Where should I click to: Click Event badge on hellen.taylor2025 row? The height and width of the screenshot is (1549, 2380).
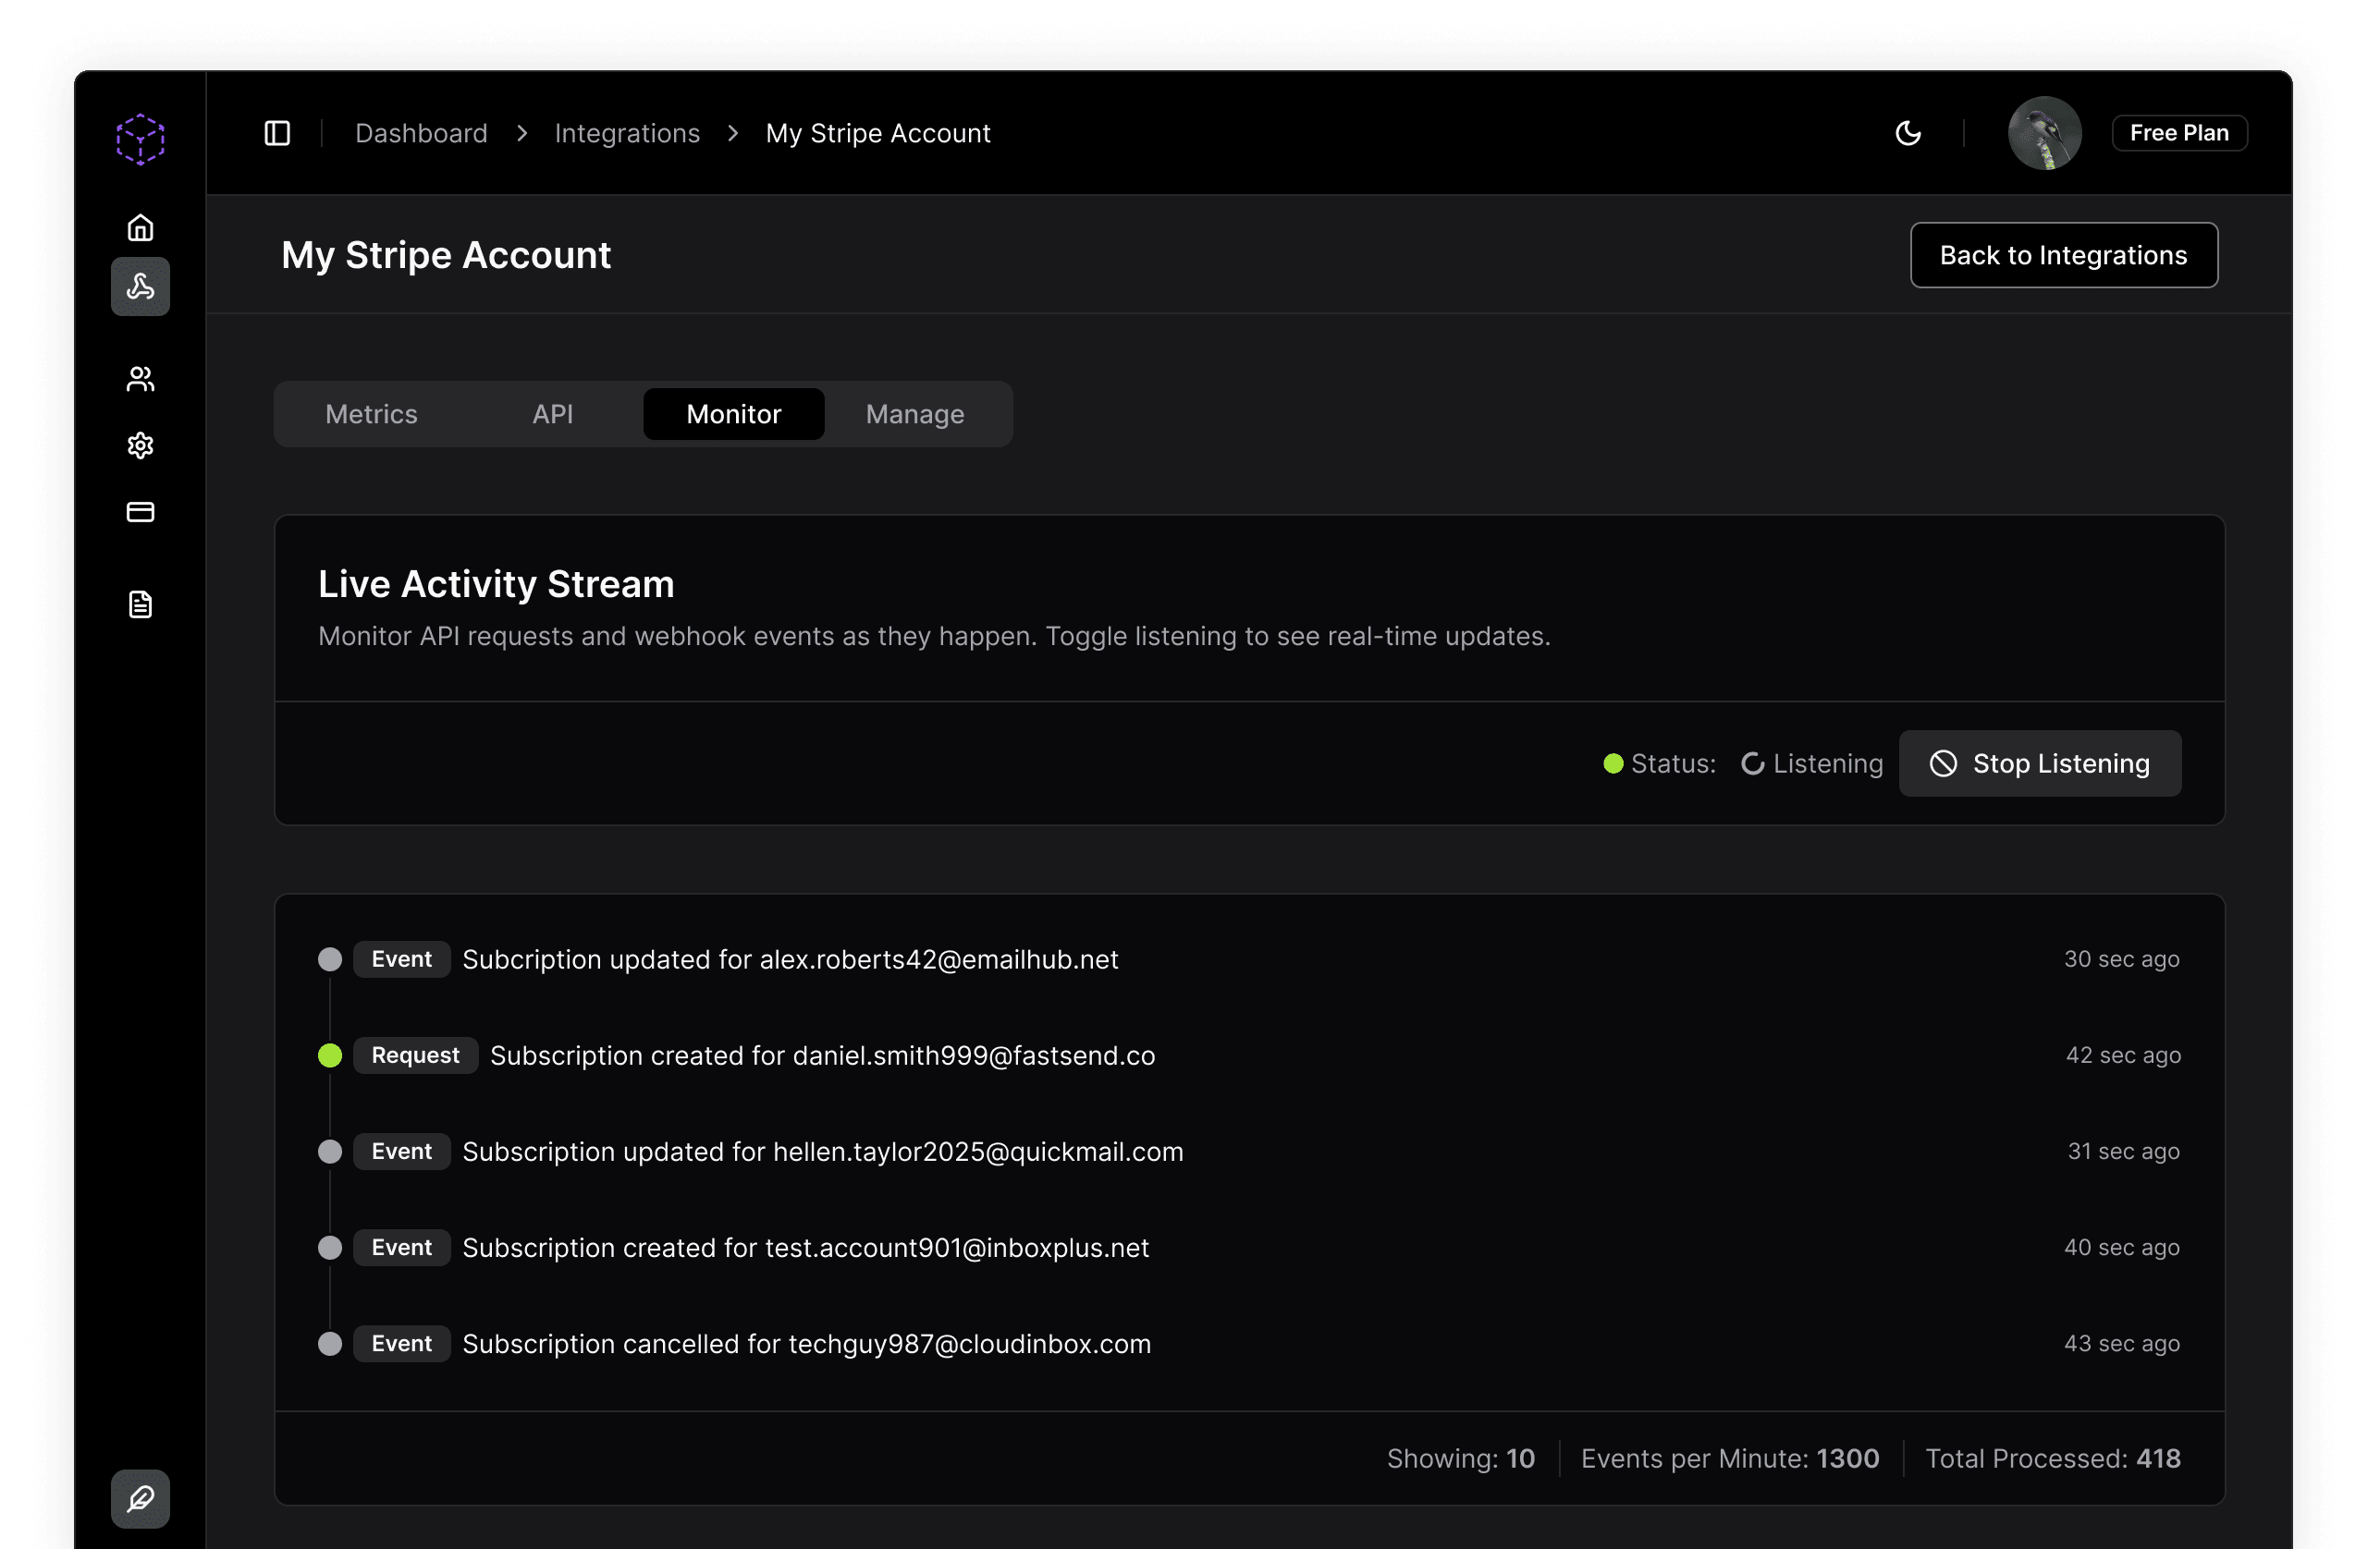(401, 1152)
